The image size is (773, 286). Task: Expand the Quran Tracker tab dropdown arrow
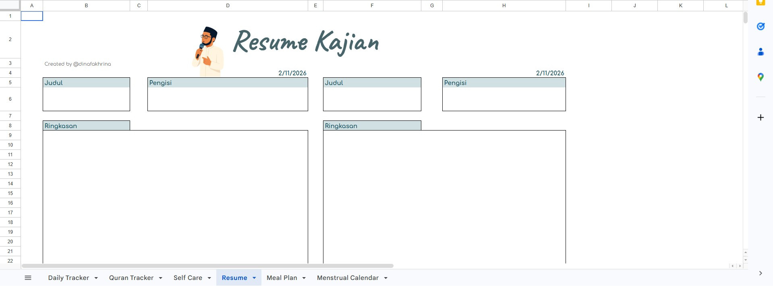point(160,278)
